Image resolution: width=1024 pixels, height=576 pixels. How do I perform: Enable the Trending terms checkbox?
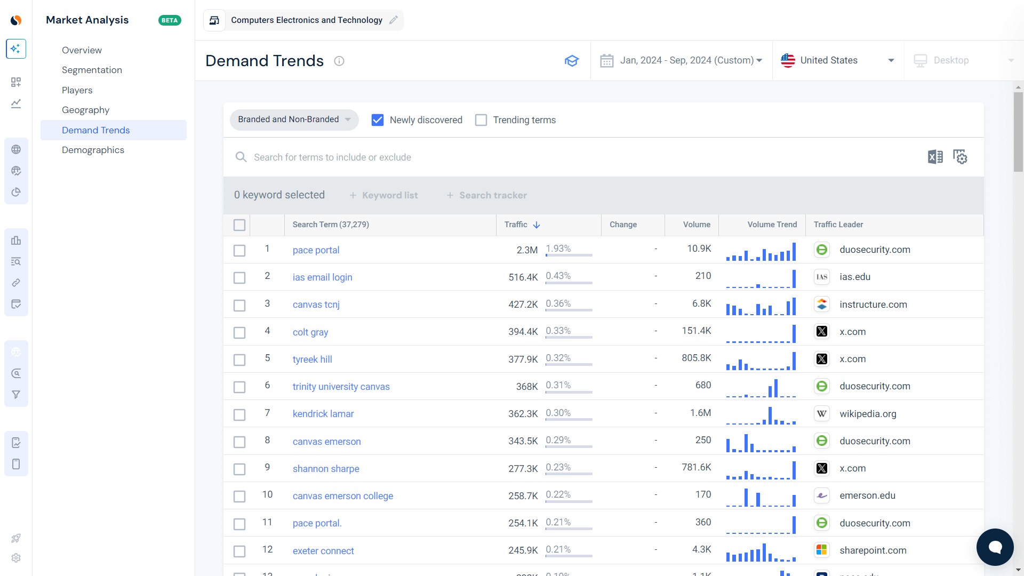tap(481, 120)
